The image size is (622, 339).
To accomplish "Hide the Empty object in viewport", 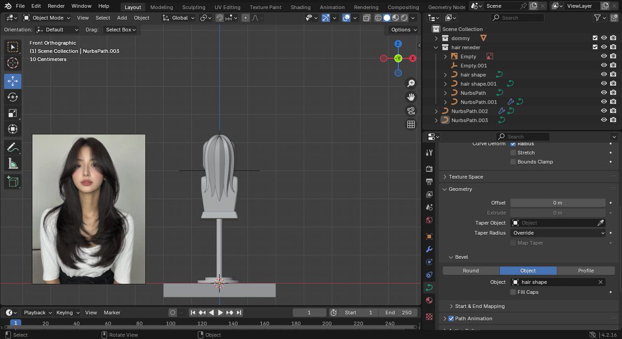I will click(604, 56).
